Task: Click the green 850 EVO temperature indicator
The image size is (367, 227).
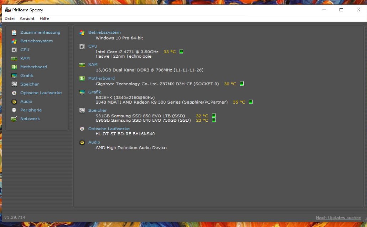Action: pyautogui.click(x=214, y=116)
